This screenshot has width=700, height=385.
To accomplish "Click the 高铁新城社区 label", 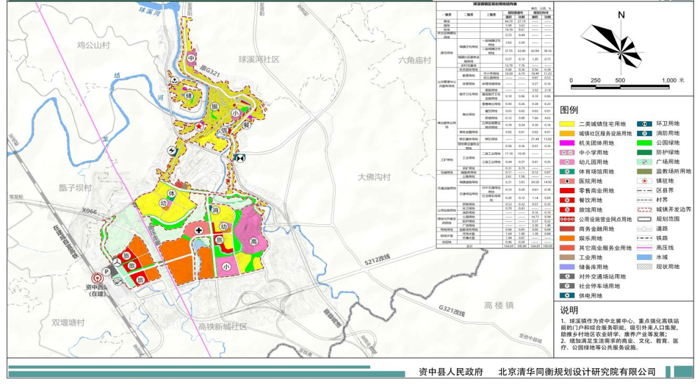I will click(223, 327).
